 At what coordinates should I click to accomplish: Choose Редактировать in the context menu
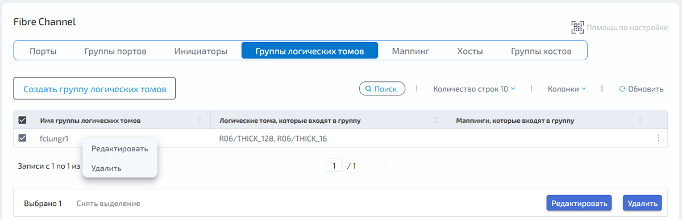120,148
